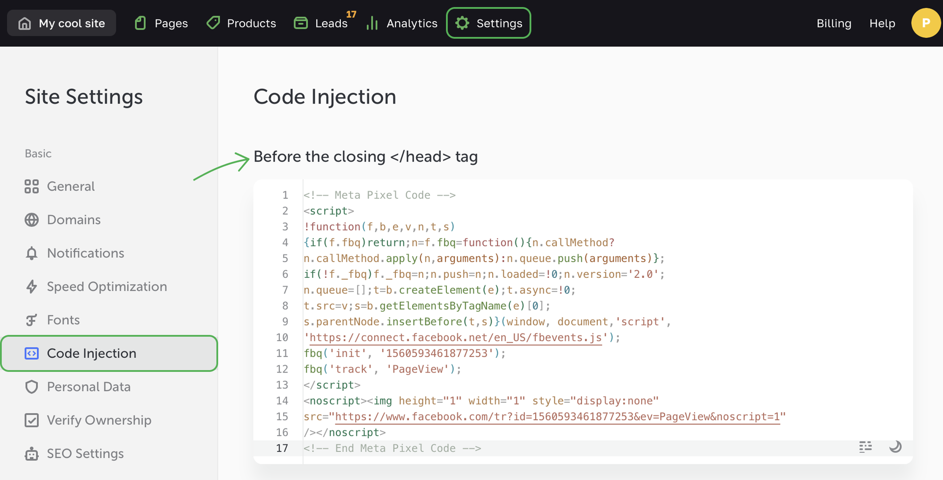The image size is (943, 480).
Task: Click the Analytics bar chart icon
Action: coord(372,24)
